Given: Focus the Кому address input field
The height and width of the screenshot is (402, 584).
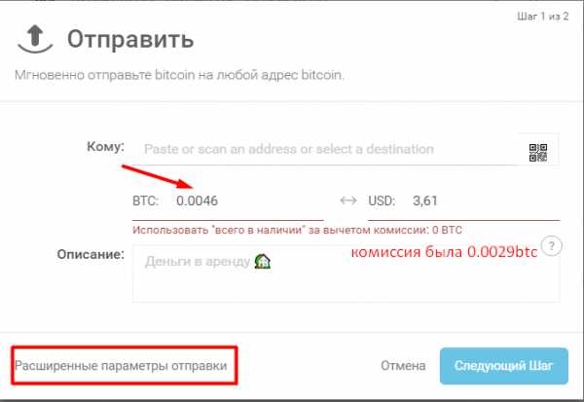Looking at the screenshot, I should coord(325,149).
